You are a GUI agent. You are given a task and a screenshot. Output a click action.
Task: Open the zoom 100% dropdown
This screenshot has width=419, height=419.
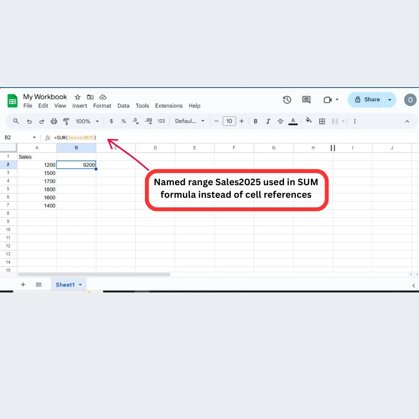click(x=87, y=122)
